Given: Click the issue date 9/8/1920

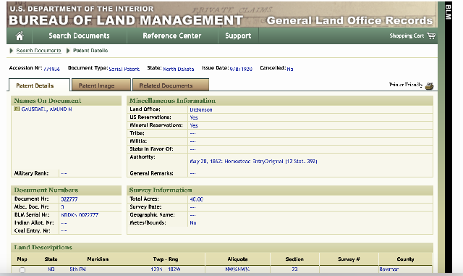Looking at the screenshot, I should click(x=241, y=69).
